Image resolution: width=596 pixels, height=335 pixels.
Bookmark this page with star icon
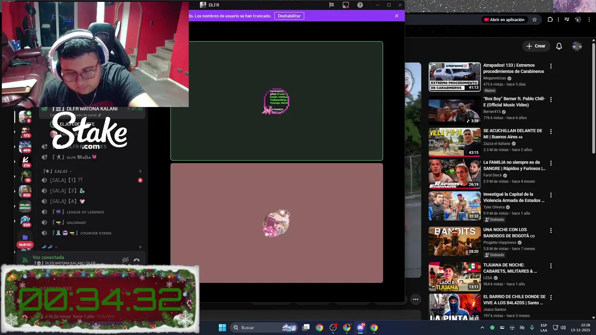click(x=535, y=20)
